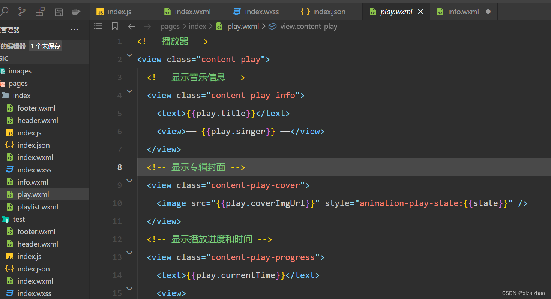Click 'index' in the breadcrumb
This screenshot has height=299, width=551.
point(197,27)
